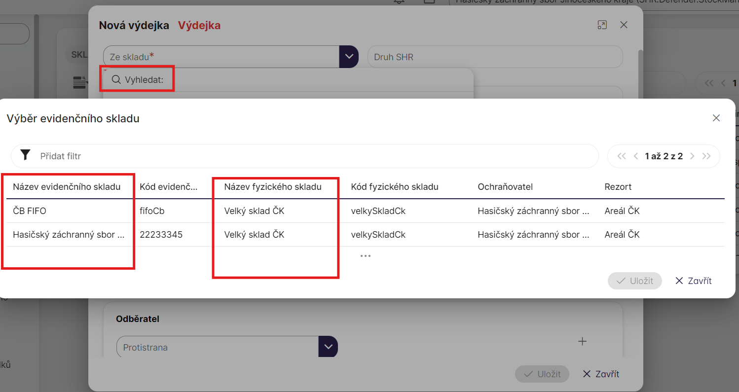The width and height of the screenshot is (739, 392).
Task: Jump to last page in warehouse selection pagination
Action: coord(706,156)
